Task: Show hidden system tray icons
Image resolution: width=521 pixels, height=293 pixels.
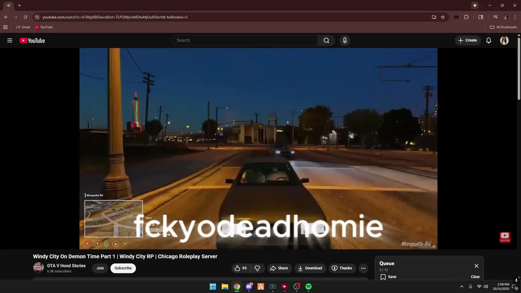Action: (x=462, y=286)
